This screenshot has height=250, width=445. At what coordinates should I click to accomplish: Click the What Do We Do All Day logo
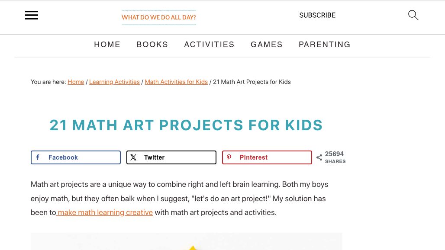159,17
